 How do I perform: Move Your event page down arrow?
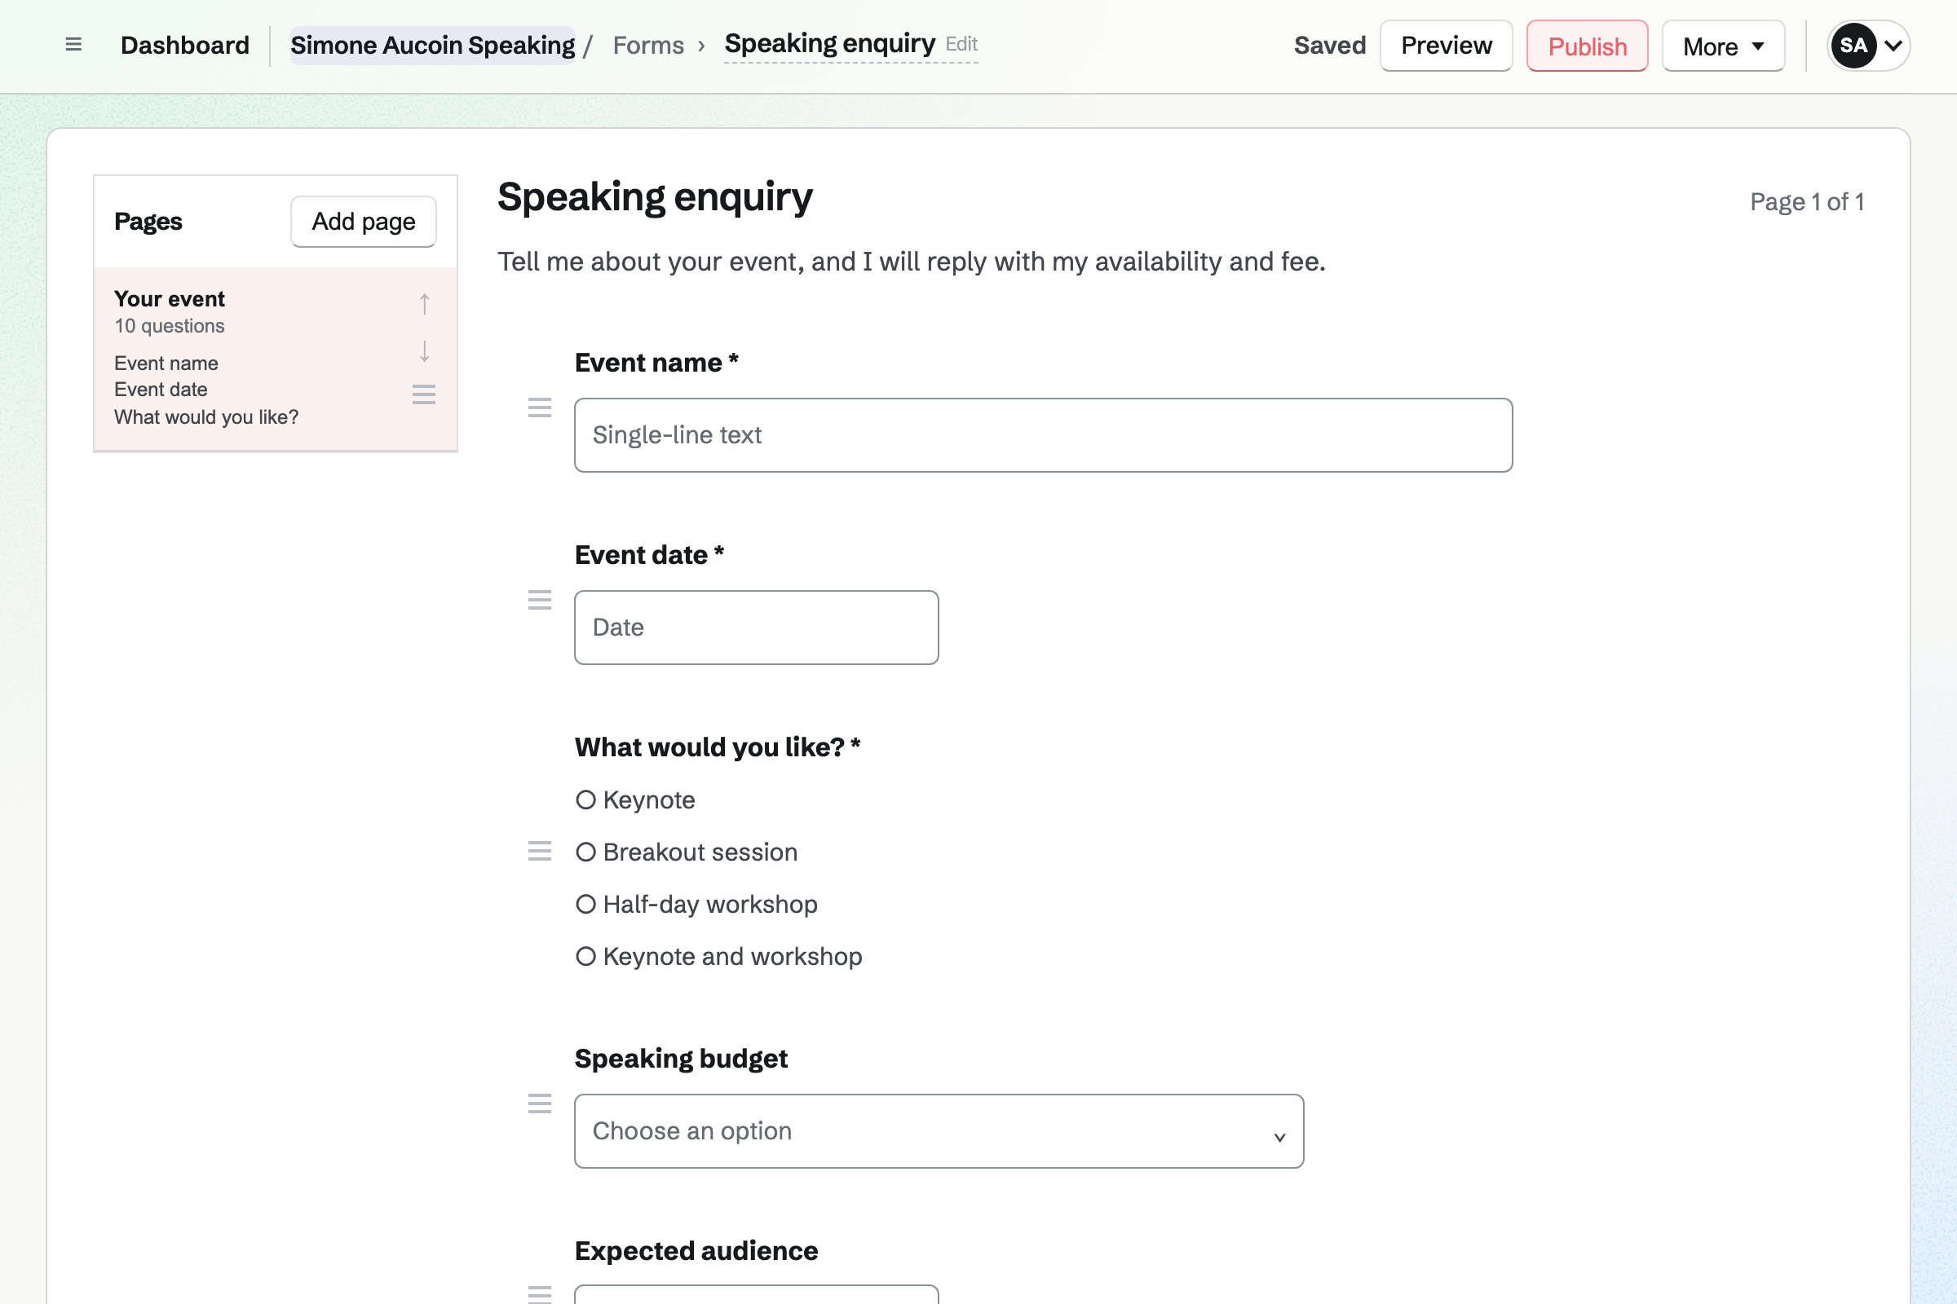pos(424,351)
